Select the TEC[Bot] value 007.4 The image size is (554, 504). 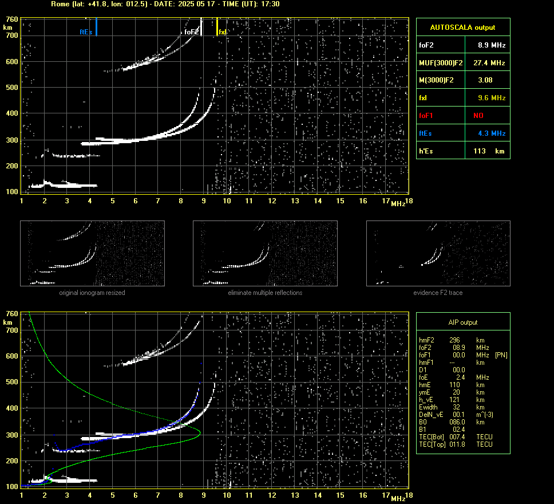(457, 436)
